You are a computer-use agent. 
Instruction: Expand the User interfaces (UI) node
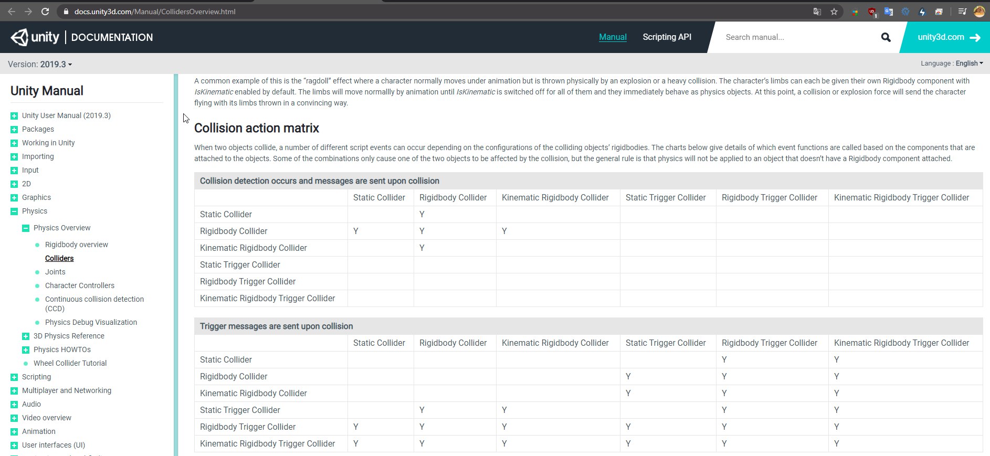coord(14,446)
